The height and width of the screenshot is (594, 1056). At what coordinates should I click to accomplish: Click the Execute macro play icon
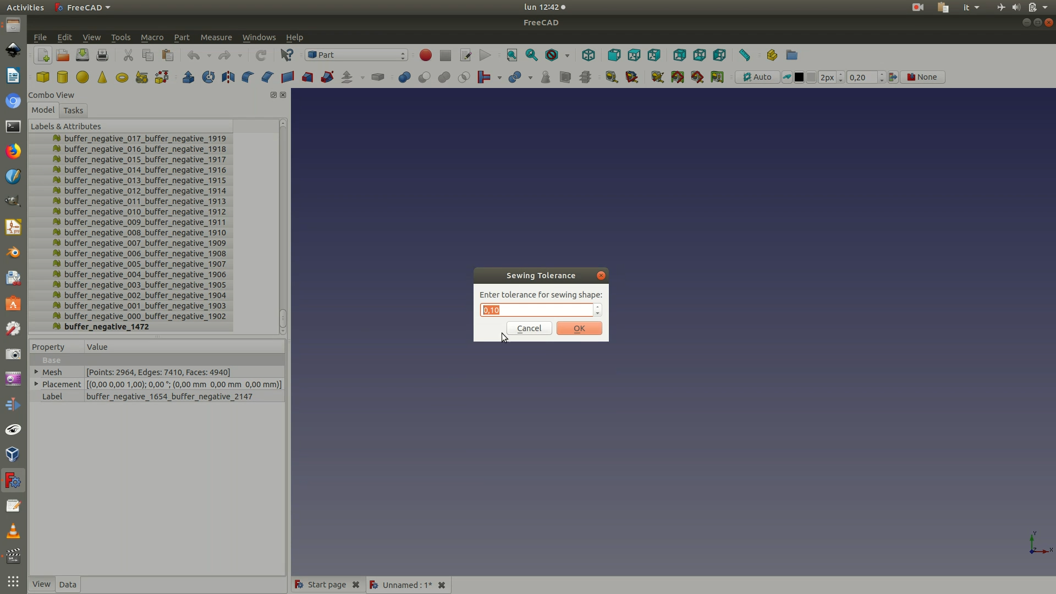485,55
